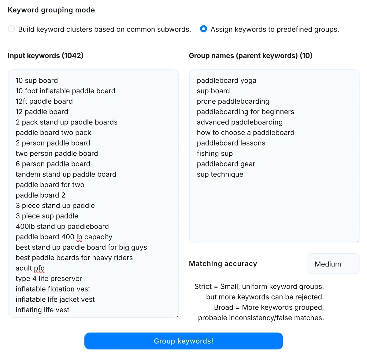Click the '10 sup board' keyword line

(x=37, y=80)
